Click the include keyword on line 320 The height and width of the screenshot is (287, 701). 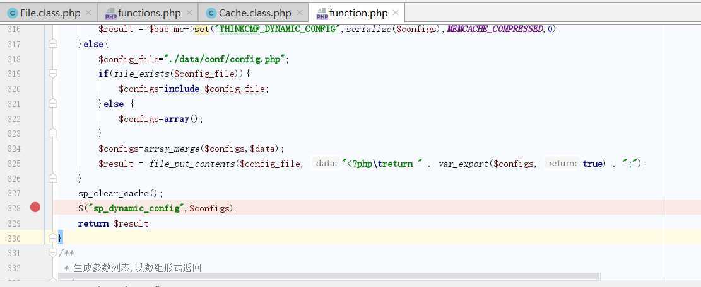click(x=182, y=89)
